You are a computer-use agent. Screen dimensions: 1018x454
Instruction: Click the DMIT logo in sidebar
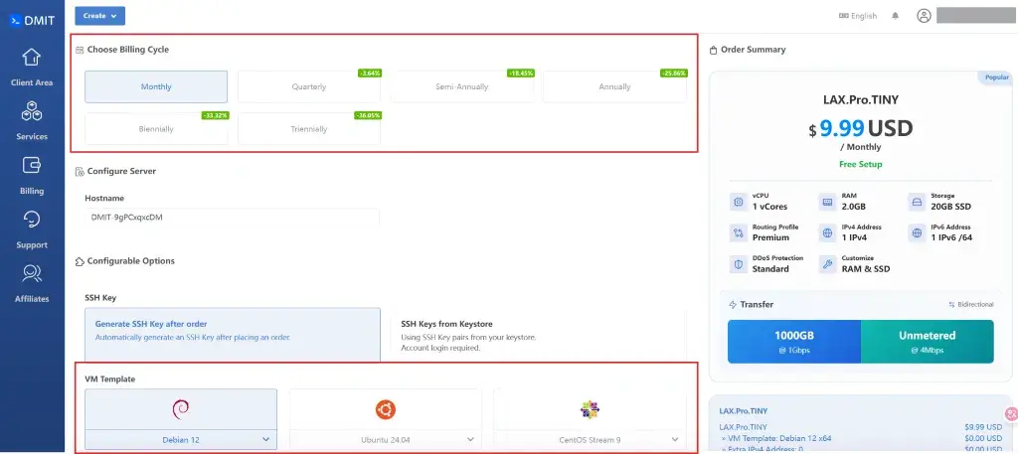tap(32, 17)
